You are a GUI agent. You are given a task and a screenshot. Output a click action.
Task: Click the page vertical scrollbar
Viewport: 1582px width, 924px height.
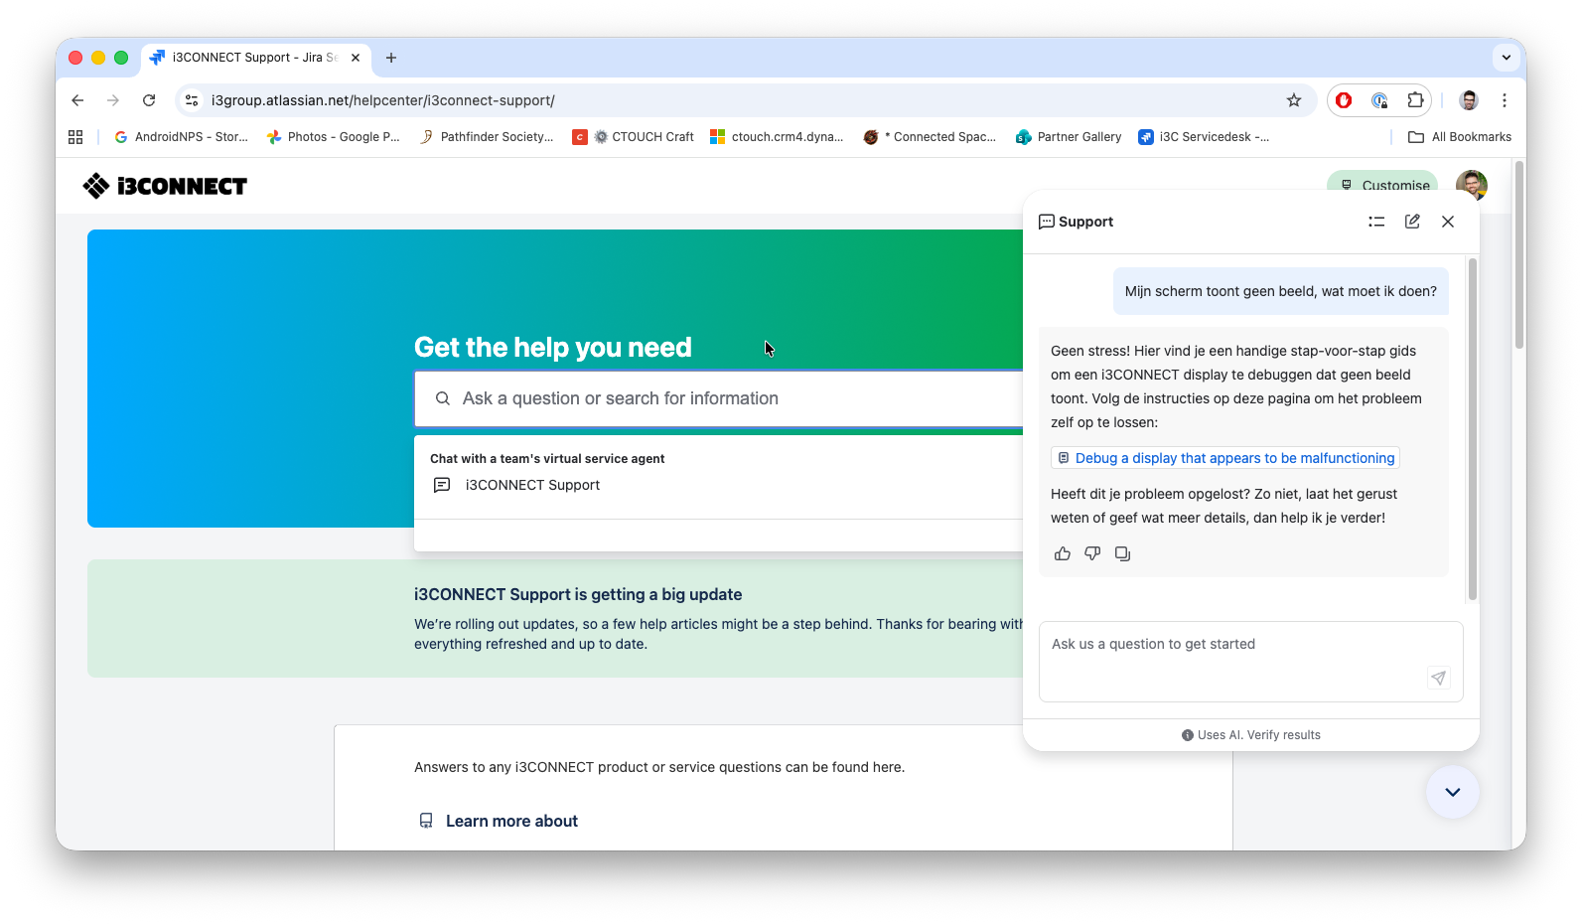[x=1519, y=254]
